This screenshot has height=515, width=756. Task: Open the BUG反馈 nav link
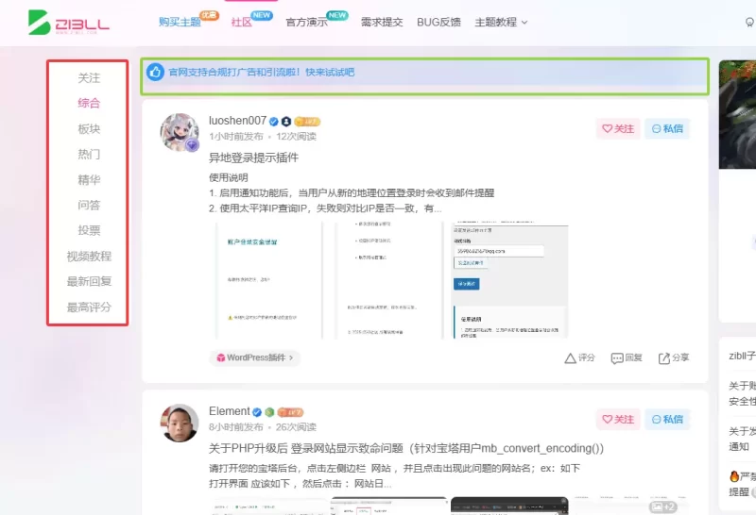pos(438,22)
